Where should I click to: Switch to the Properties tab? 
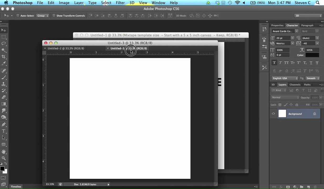pyautogui.click(x=277, y=25)
